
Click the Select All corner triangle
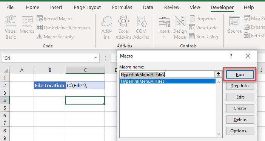(6, 70)
